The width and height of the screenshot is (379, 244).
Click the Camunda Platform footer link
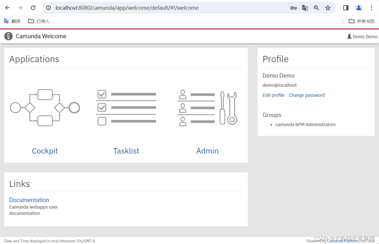343,241
